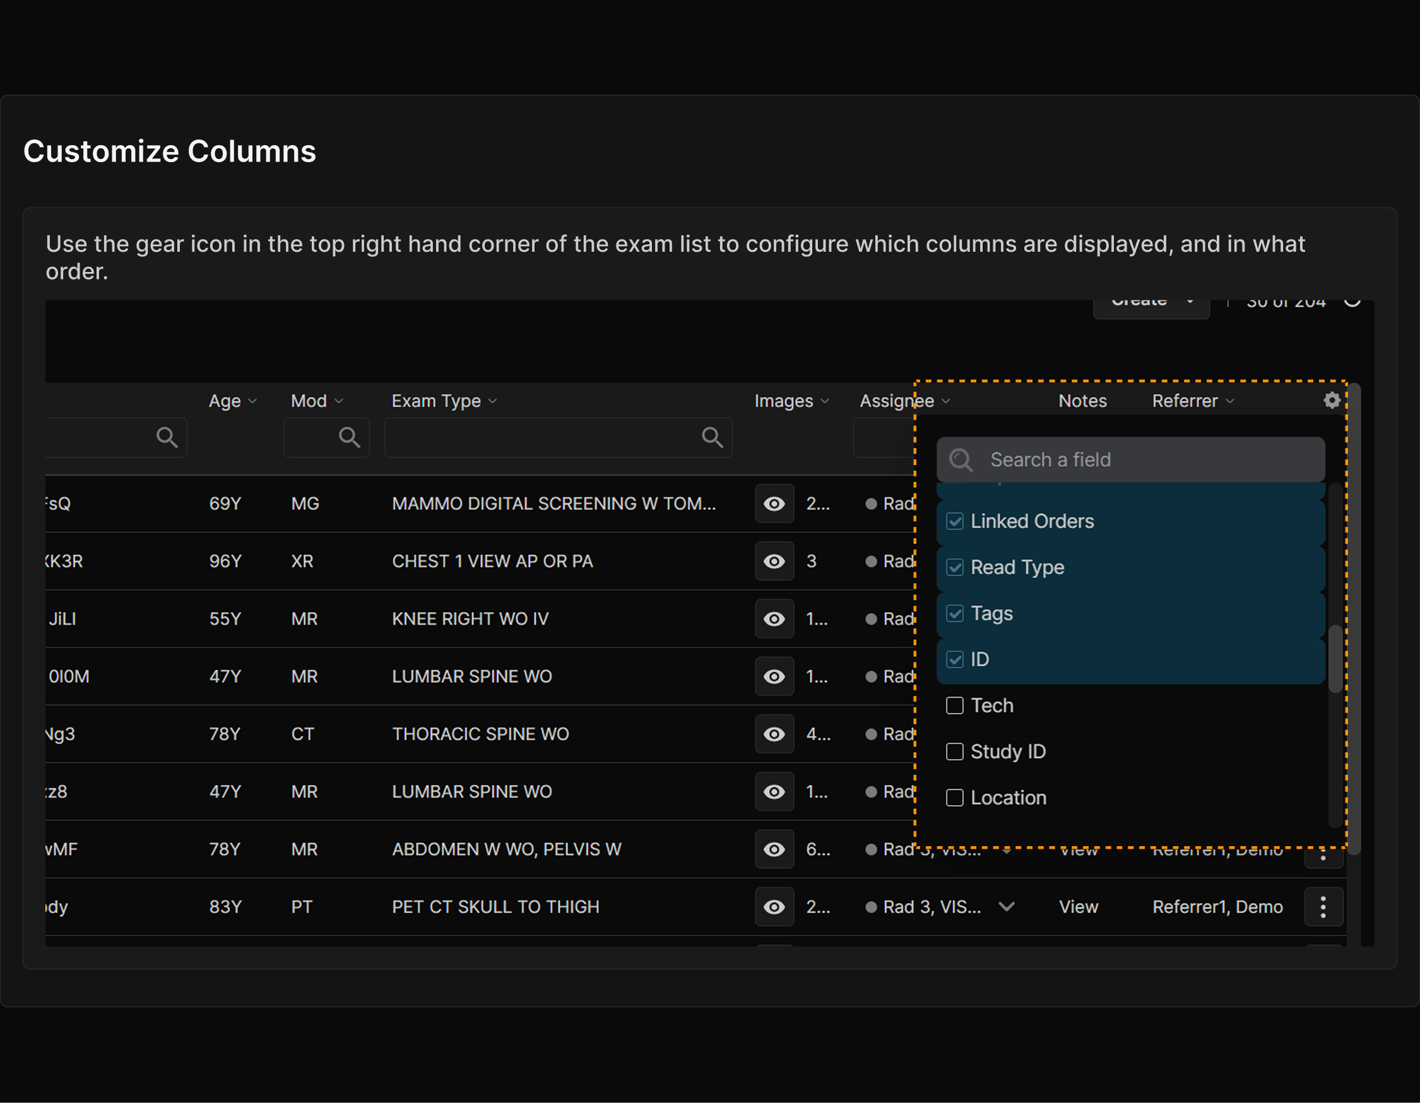Click the exam list vertical scrollbar
The width and height of the screenshot is (1420, 1103).
point(1354,619)
